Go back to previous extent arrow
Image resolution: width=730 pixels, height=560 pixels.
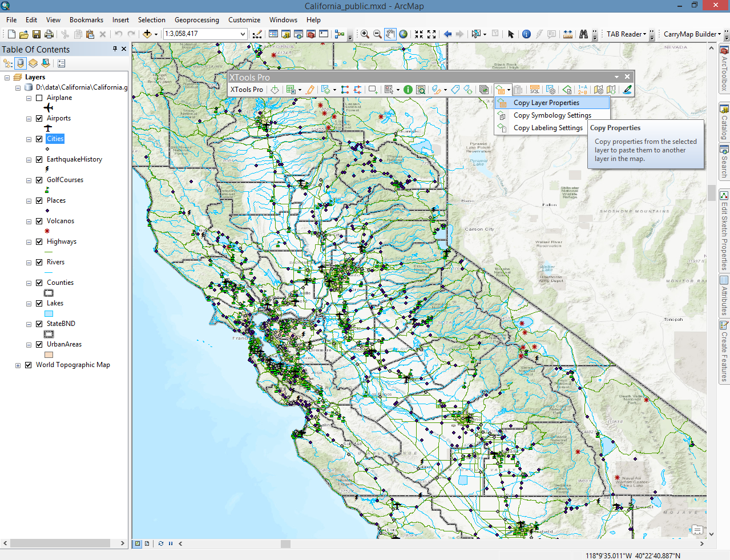pos(448,34)
